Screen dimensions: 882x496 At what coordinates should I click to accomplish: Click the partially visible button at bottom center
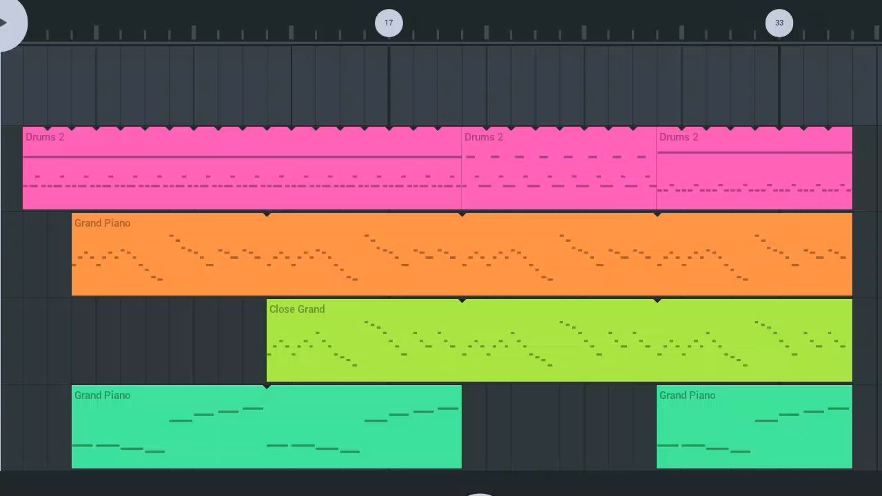click(x=480, y=494)
